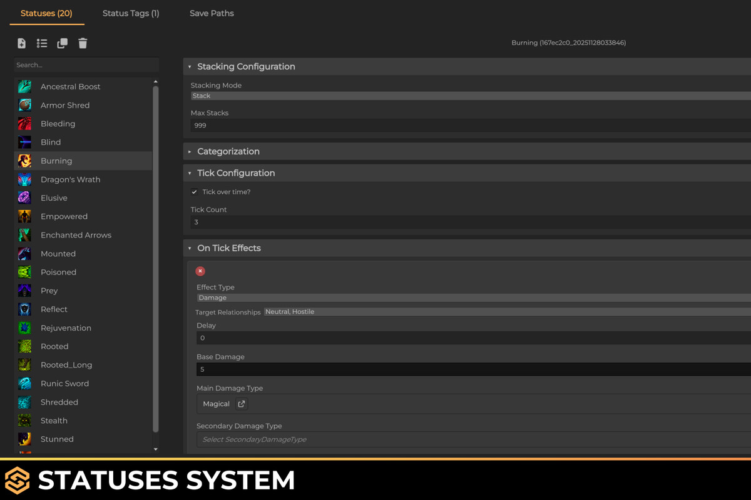Click inside the Search field
The height and width of the screenshot is (500, 751).
[x=86, y=64]
